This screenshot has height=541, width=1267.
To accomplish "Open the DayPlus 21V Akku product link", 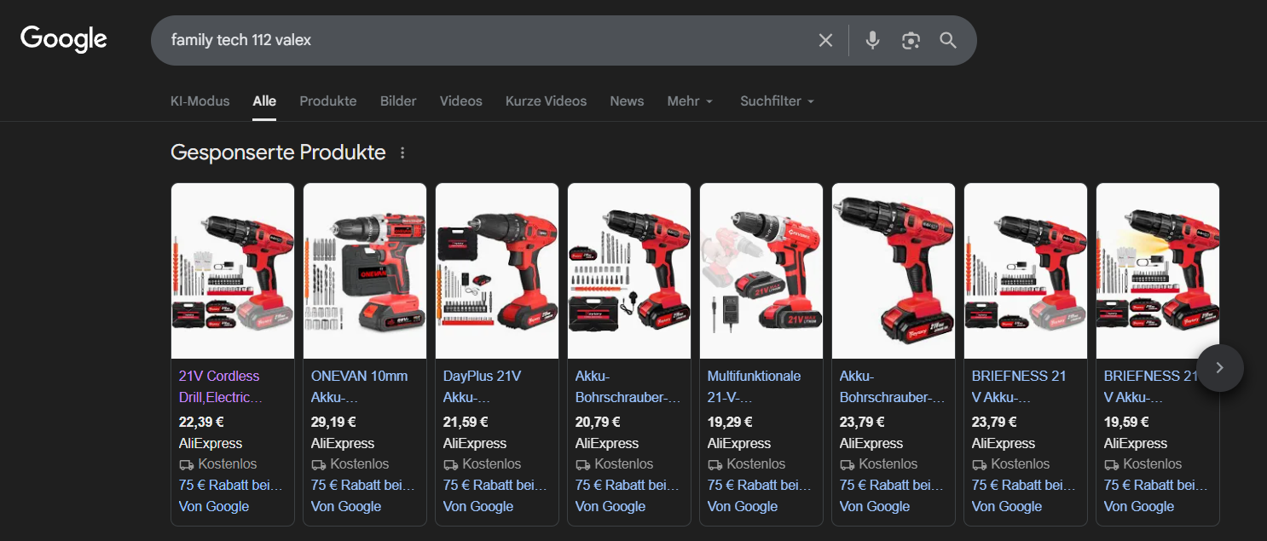I will tap(482, 387).
